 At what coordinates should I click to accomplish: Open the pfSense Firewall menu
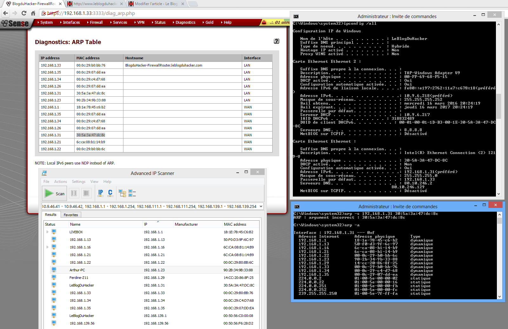(x=95, y=22)
